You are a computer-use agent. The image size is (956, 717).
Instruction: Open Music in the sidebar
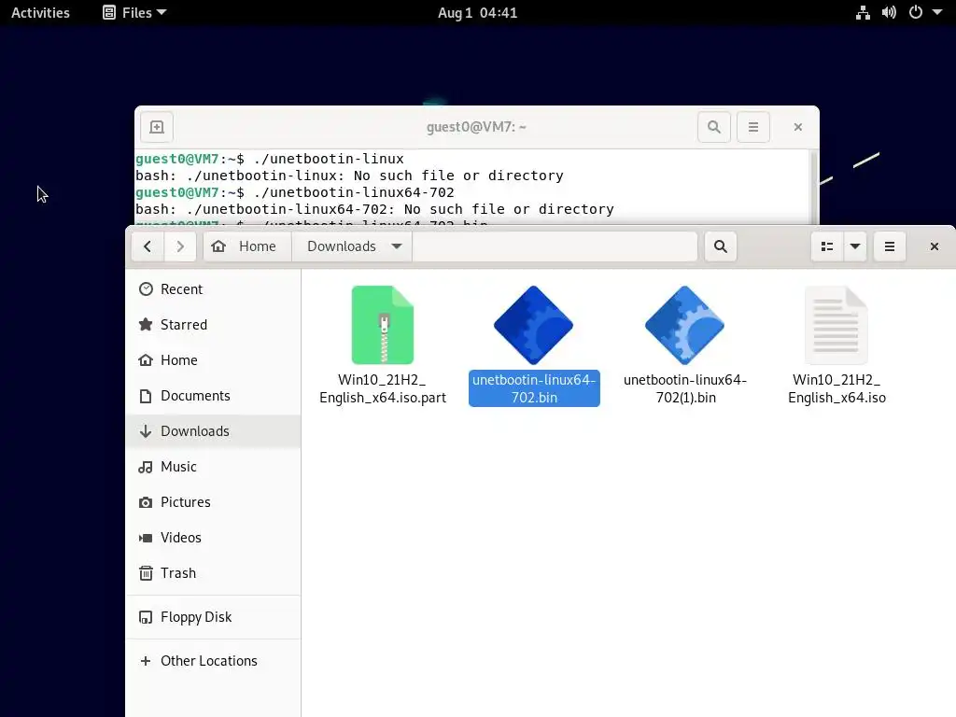tap(214, 467)
